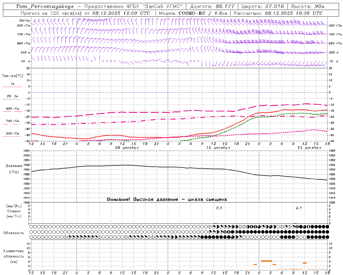Screen dimensions: 343x275
Task: Click the (км) unit label
Action: [x=14, y=262]
